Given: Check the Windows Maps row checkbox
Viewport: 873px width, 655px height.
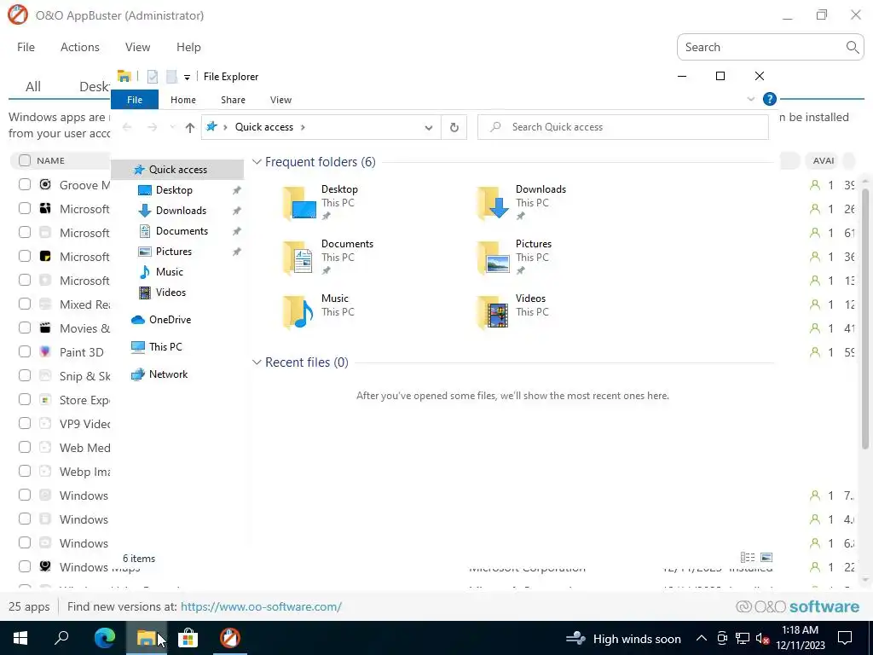Looking at the screenshot, I should coord(25,566).
